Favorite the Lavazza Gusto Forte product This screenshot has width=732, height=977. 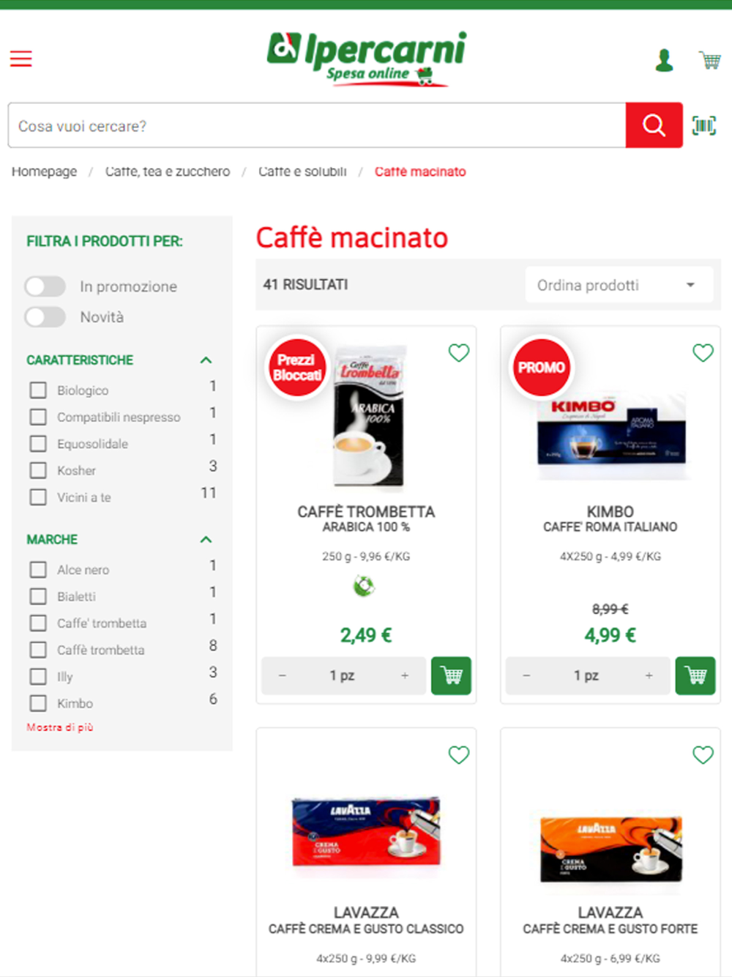(x=703, y=754)
